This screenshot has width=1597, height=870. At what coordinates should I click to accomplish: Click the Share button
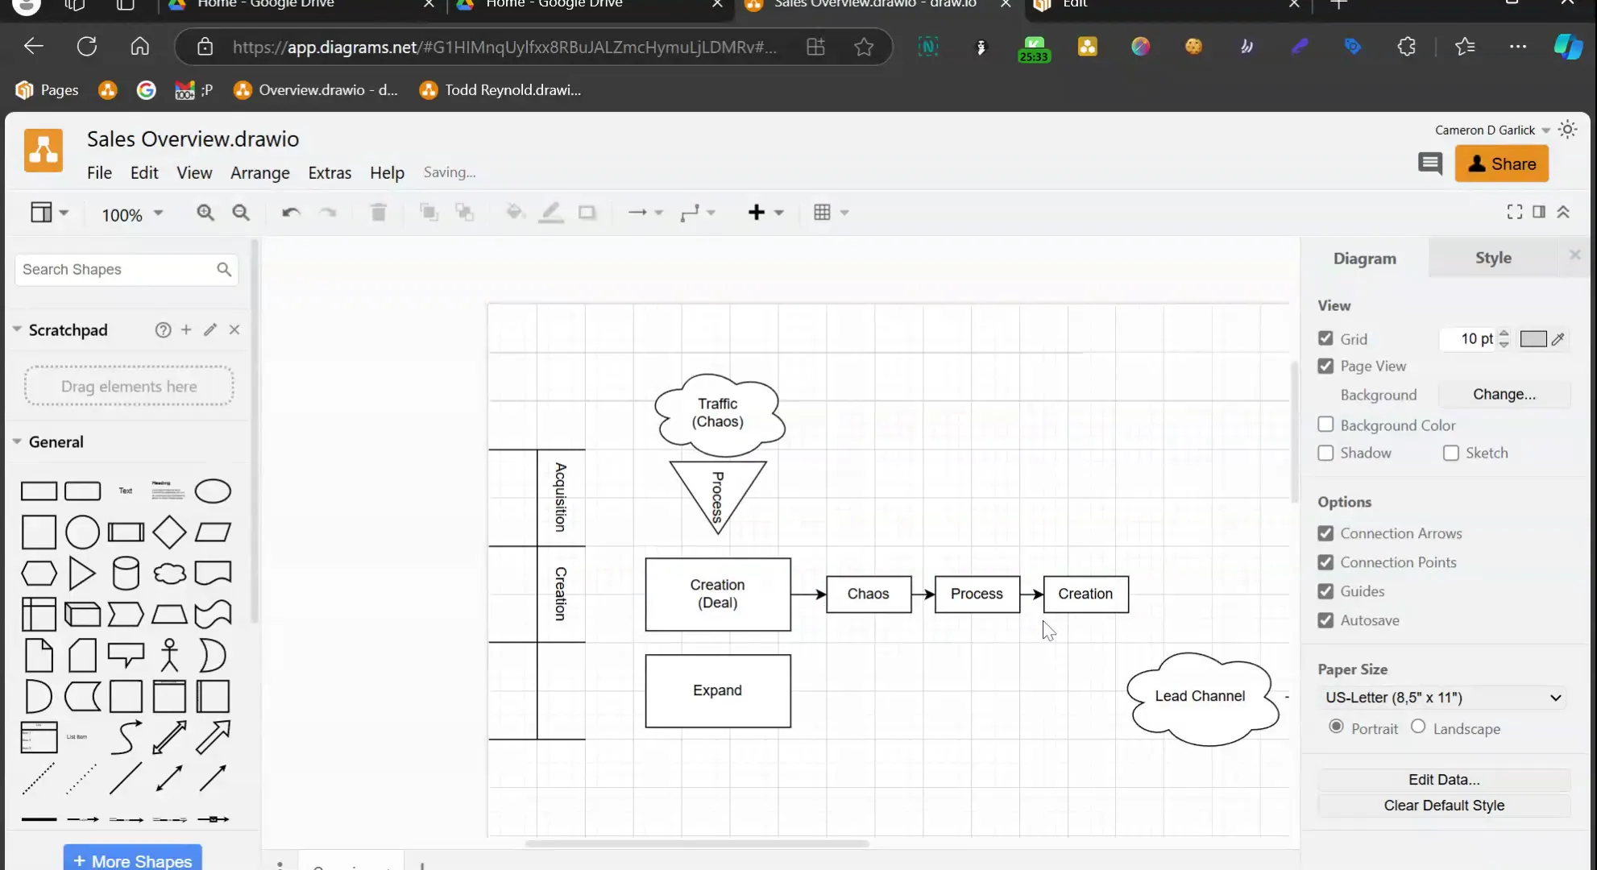[x=1502, y=164]
